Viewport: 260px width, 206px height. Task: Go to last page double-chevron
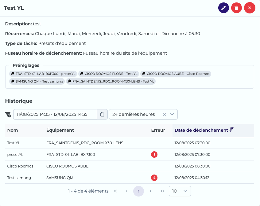click(x=162, y=191)
